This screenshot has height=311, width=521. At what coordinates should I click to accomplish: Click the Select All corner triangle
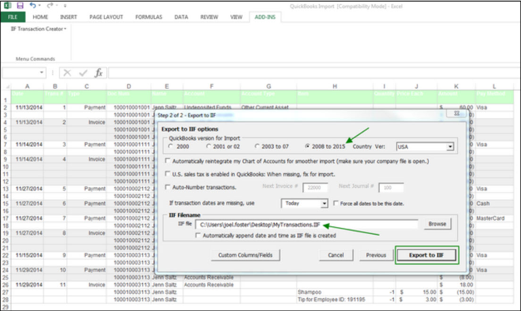[7, 86]
